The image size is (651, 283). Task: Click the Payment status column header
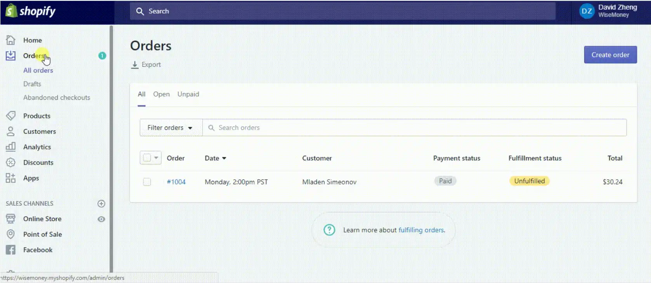(457, 158)
